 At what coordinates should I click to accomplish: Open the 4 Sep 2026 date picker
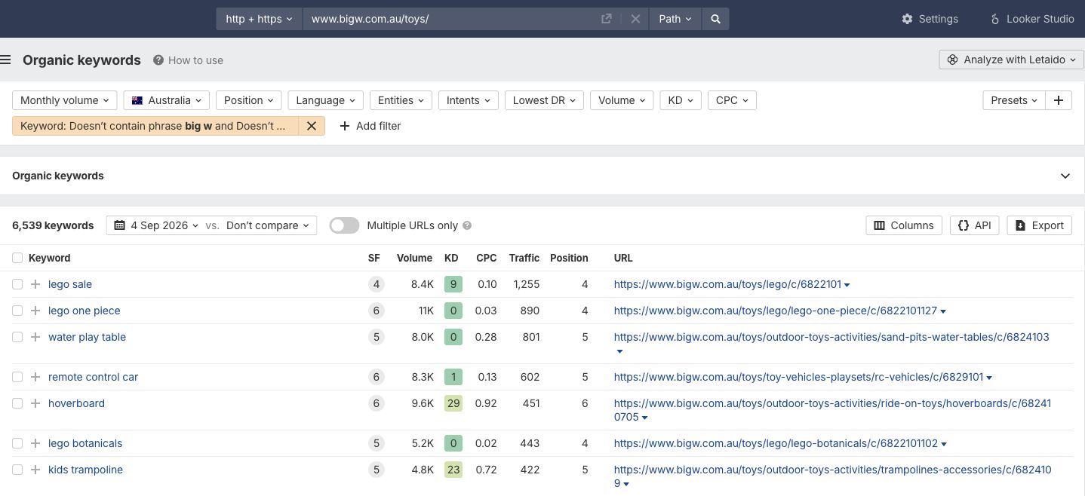point(156,225)
